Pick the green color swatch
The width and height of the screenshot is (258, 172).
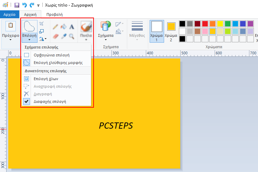(x=228, y=24)
